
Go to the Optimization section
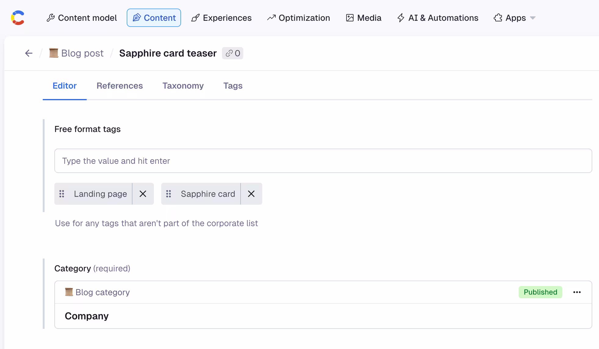pyautogui.click(x=299, y=18)
